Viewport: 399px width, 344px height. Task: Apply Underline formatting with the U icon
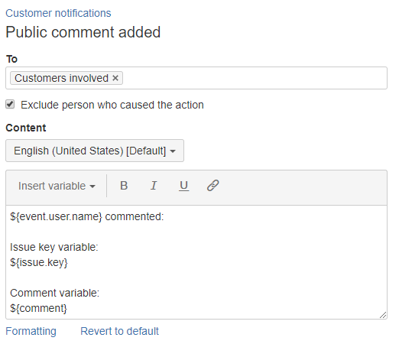point(183,186)
